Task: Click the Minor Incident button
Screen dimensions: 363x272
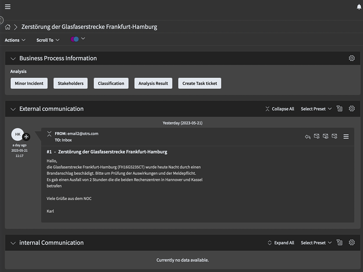Action: click(x=29, y=83)
